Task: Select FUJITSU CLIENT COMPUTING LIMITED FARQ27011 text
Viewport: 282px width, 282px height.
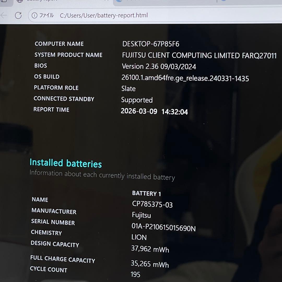Action: 199,55
